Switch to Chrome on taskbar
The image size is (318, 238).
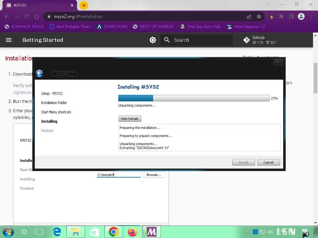coord(113,232)
